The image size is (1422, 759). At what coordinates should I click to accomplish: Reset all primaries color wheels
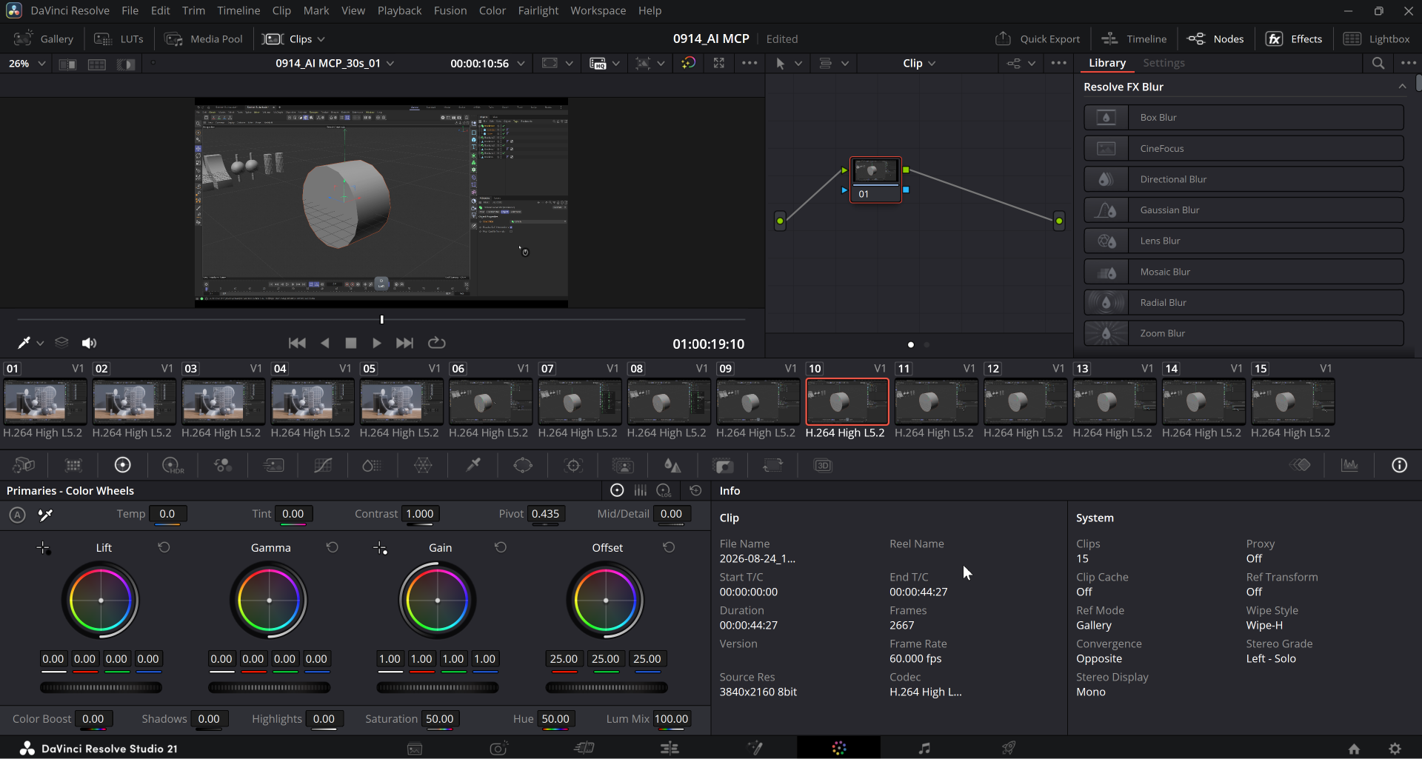695,490
